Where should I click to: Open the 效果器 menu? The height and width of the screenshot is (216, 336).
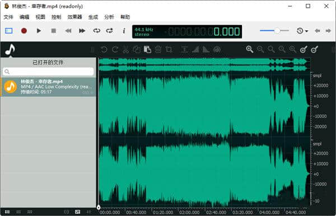click(75, 17)
